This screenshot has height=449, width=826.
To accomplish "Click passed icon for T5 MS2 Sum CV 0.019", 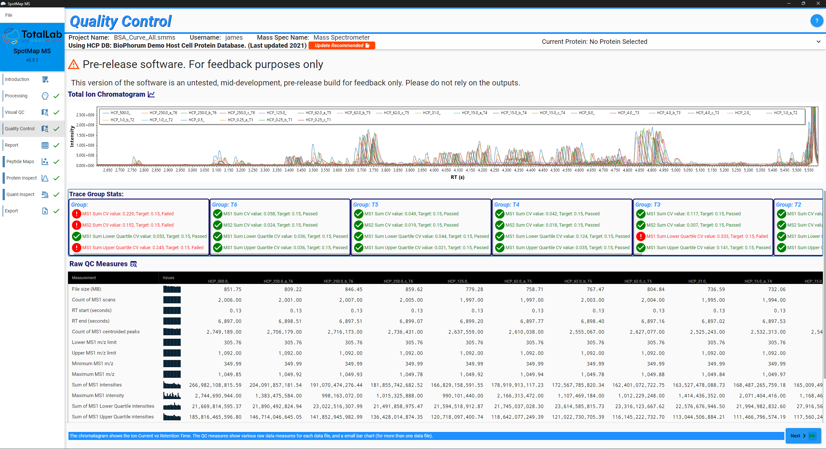I will (x=359, y=225).
